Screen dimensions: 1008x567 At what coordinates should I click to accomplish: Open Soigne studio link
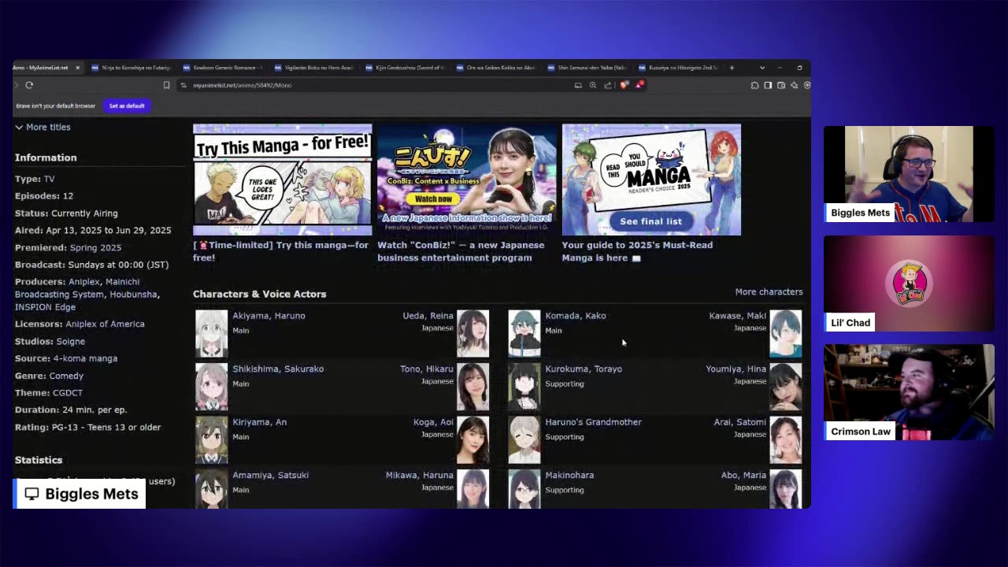71,341
